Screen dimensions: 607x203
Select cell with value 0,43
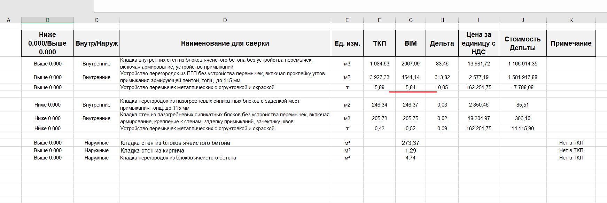[x=379, y=128]
